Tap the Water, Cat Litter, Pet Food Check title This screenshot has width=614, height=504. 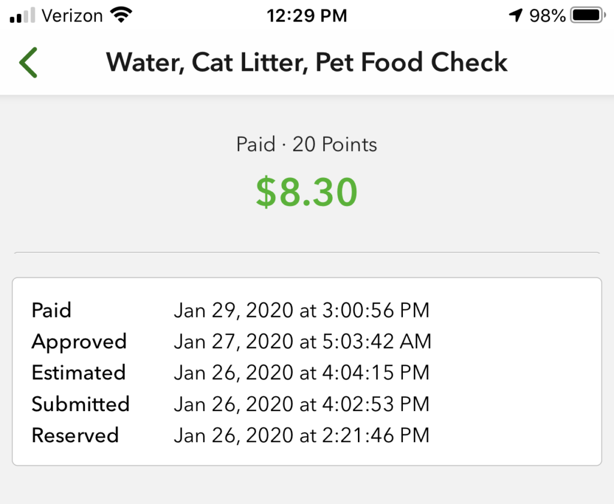pos(306,62)
